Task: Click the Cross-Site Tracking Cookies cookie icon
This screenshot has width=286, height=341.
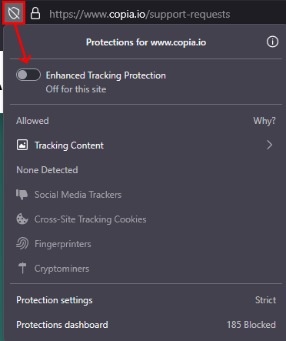Action: click(22, 219)
